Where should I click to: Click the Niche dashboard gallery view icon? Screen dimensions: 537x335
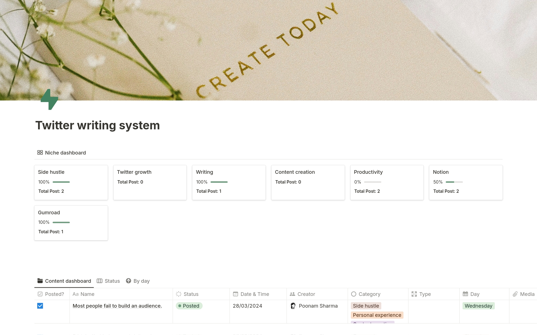click(40, 153)
